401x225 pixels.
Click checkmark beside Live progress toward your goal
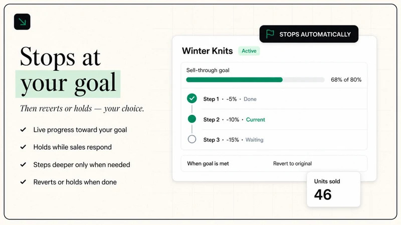tap(23, 129)
